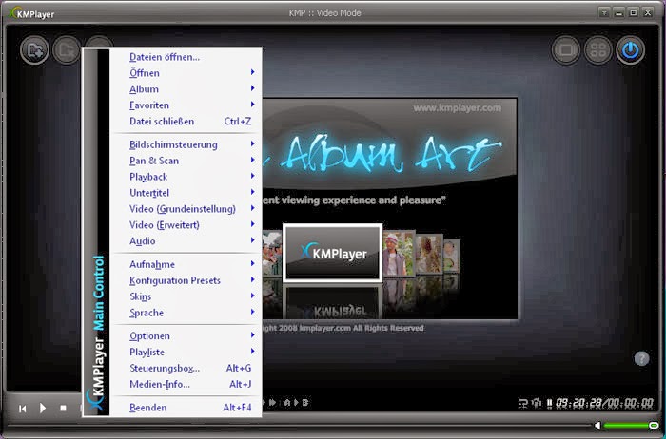666x439 pixels.
Task: Click the round question mark help icon
Action: [x=642, y=359]
